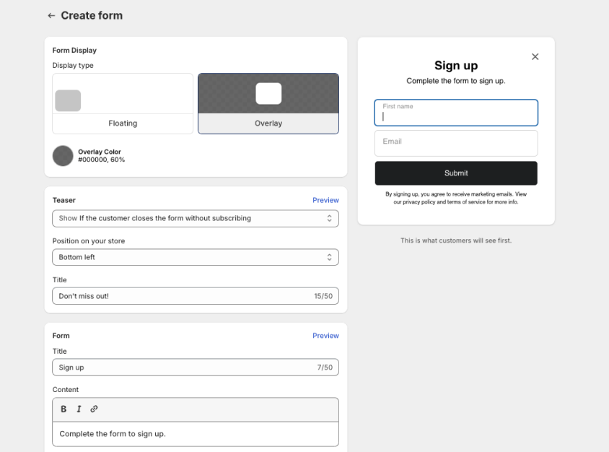Viewport: 609px width, 452px height.
Task: Focus the First name field in preview
Action: 456,113
